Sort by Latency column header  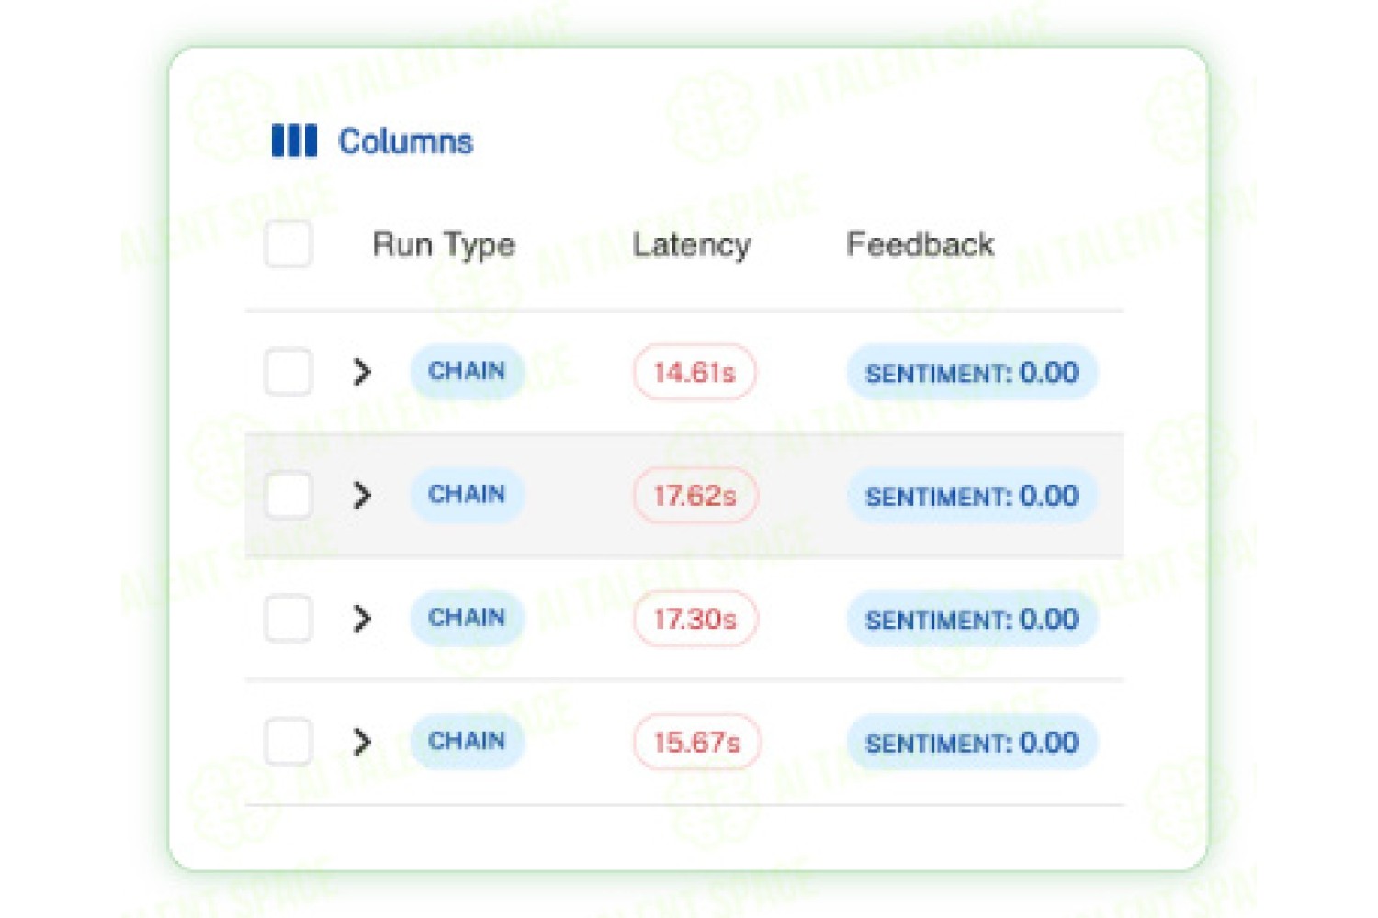pyautogui.click(x=692, y=245)
